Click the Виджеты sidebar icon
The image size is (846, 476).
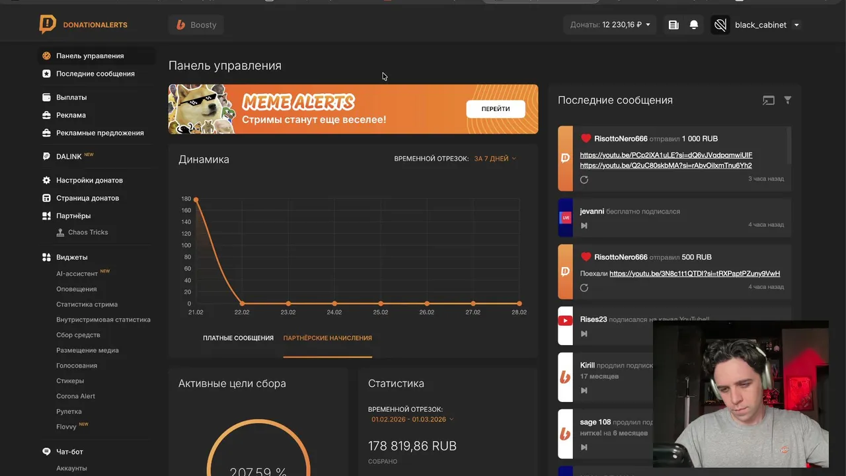click(x=46, y=257)
